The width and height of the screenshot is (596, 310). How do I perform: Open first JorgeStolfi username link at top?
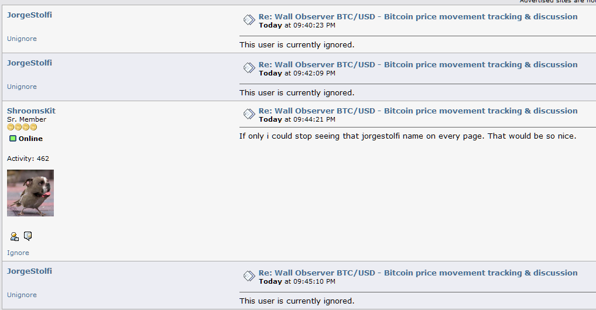pyautogui.click(x=29, y=15)
